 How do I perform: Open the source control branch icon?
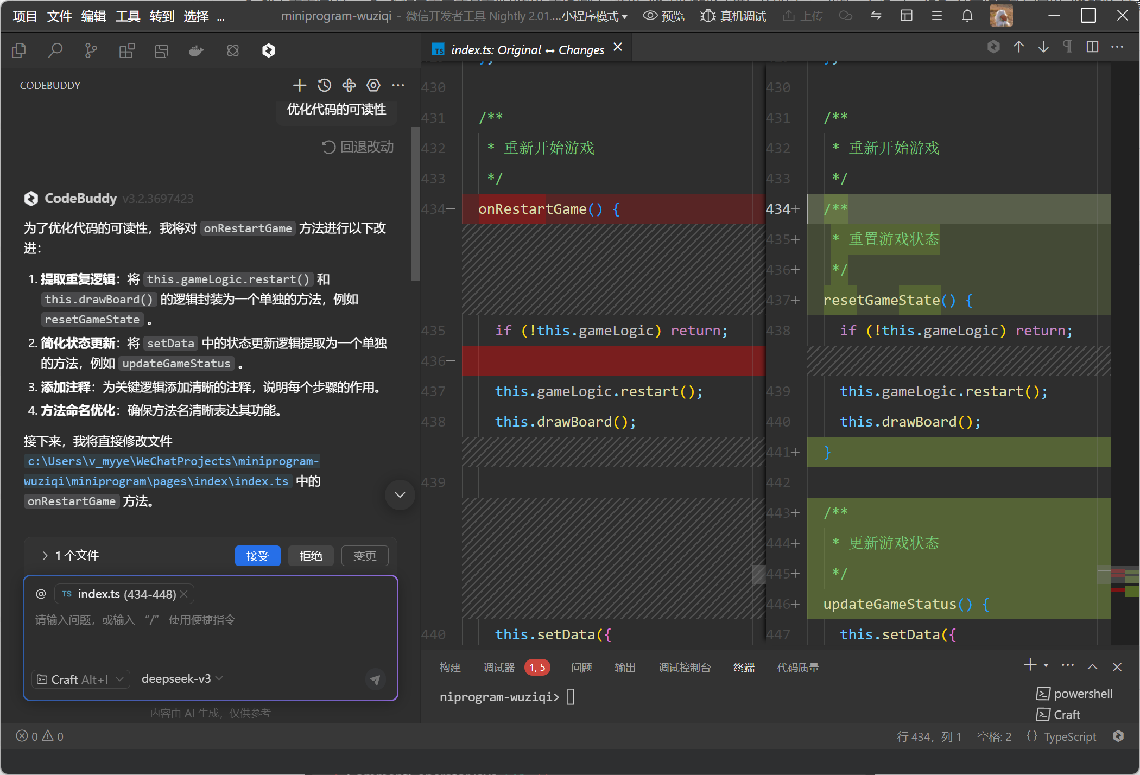(91, 50)
